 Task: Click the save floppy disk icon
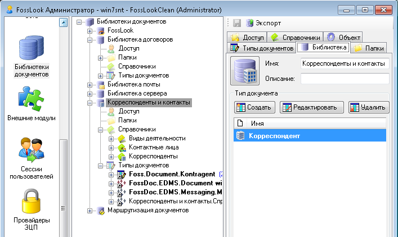tap(237, 23)
